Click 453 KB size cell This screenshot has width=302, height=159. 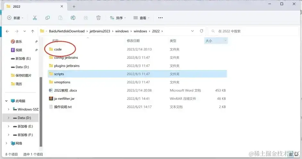click(220, 90)
